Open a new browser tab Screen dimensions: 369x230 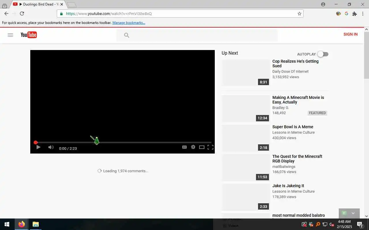pyautogui.click(x=72, y=5)
